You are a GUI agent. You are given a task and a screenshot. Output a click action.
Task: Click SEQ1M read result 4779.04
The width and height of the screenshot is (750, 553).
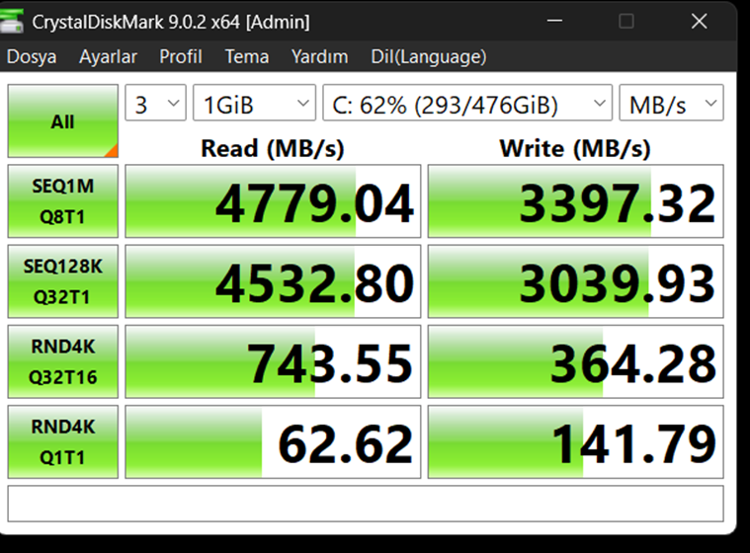[273, 201]
